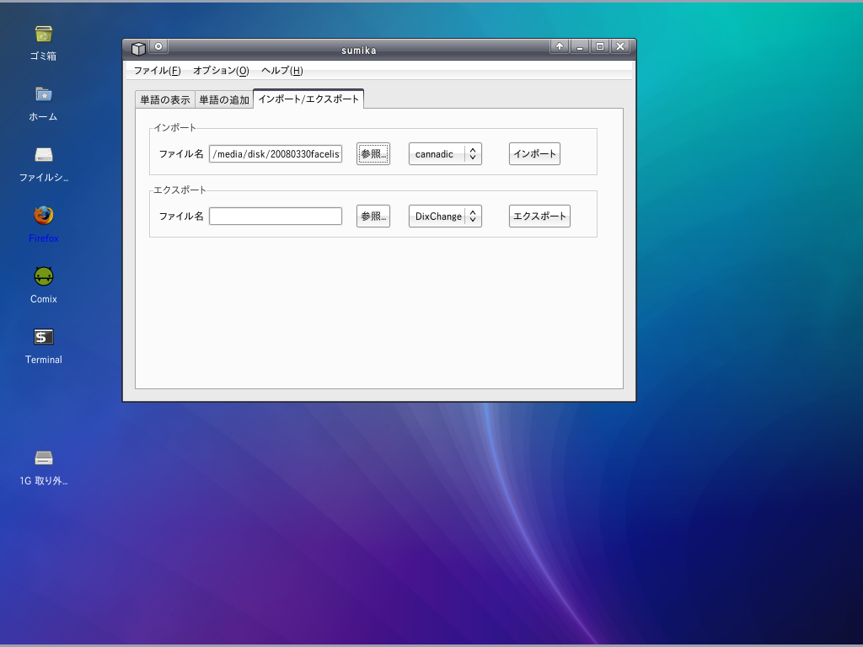The width and height of the screenshot is (863, 647).
Task: Open the ファイル(F) menu
Action: pos(157,71)
